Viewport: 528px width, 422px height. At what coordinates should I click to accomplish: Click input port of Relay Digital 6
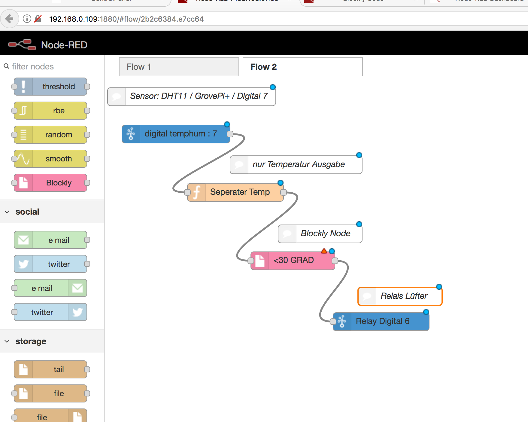333,322
